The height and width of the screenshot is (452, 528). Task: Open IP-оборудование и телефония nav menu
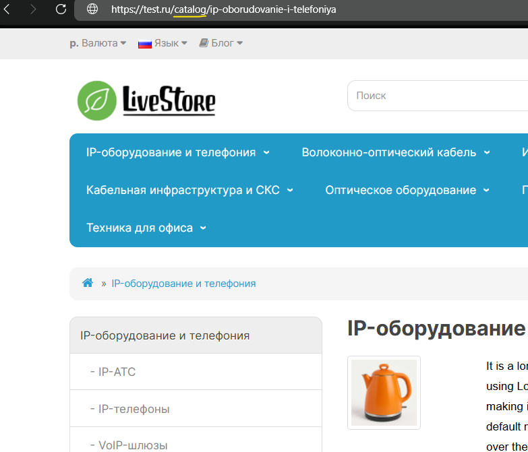(x=177, y=152)
